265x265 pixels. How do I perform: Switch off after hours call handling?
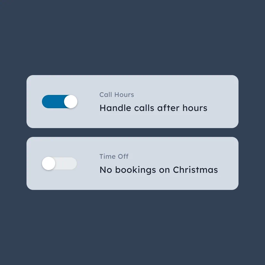tap(59, 102)
